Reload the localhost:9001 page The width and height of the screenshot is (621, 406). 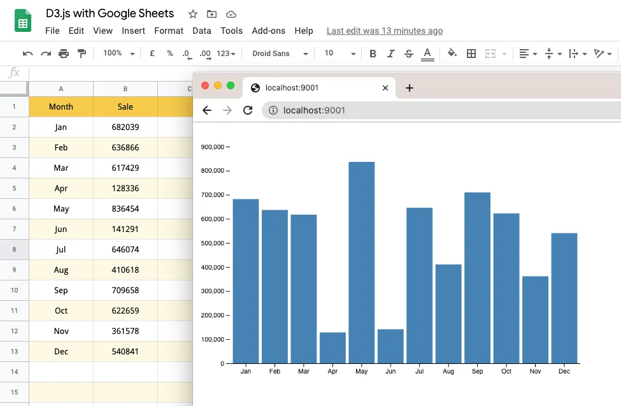click(x=248, y=110)
